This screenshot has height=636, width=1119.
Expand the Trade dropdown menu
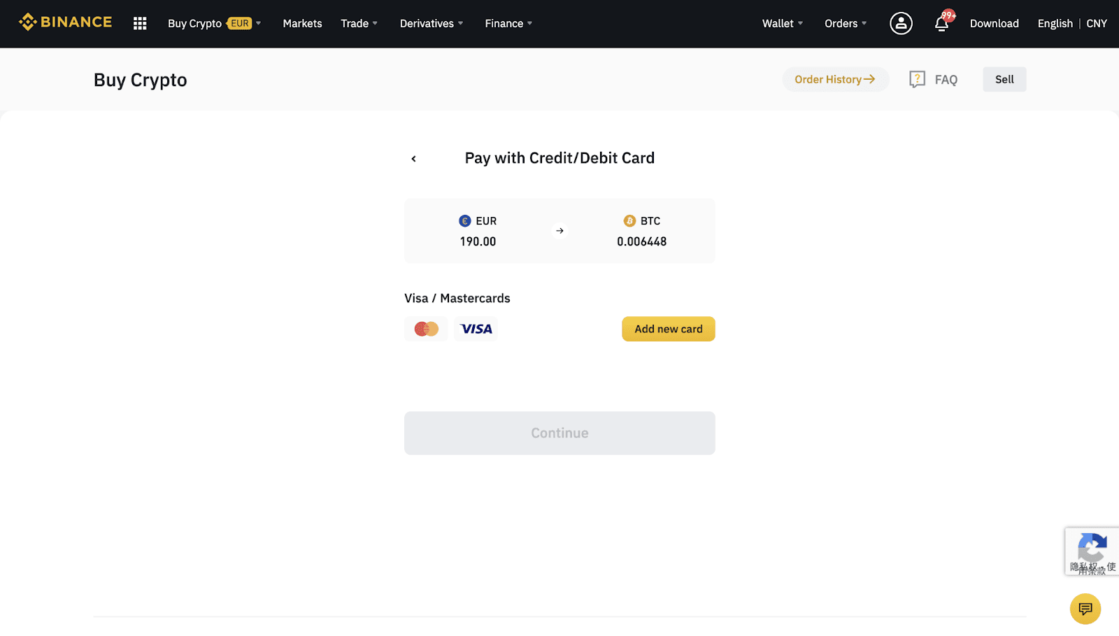tap(359, 24)
